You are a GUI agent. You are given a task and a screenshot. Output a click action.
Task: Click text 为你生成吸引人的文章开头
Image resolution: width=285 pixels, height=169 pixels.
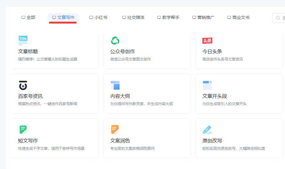click(x=224, y=104)
